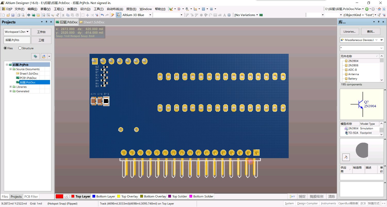Image resolution: width=387 pixels, height=207 pixels.
Task: Select the Structure radio button
Action: tap(20, 48)
